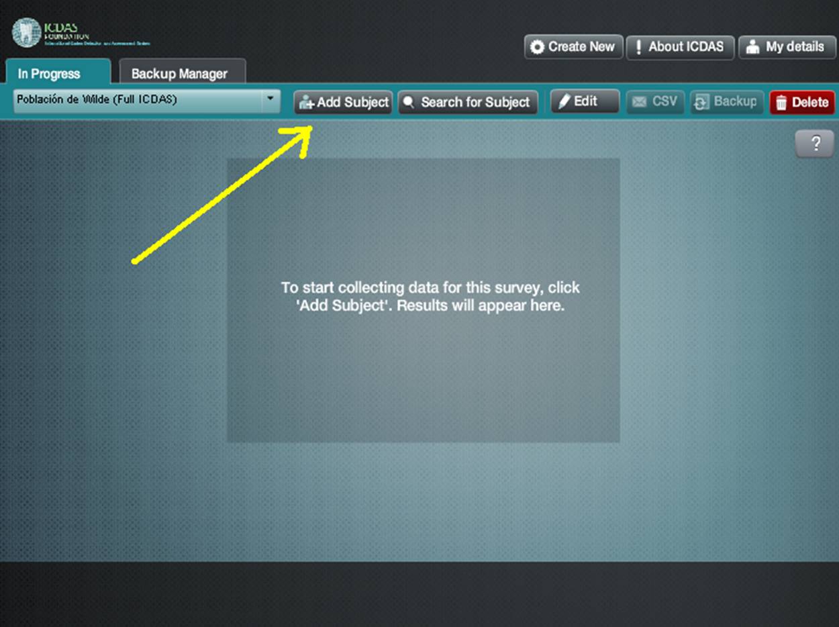The image size is (839, 627).
Task: Select the My details text label
Action: point(795,47)
